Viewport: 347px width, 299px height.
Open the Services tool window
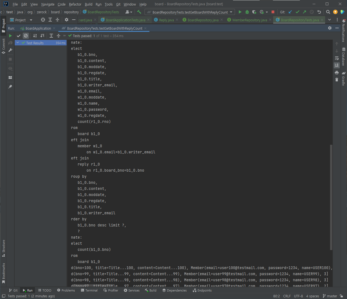click(132, 290)
